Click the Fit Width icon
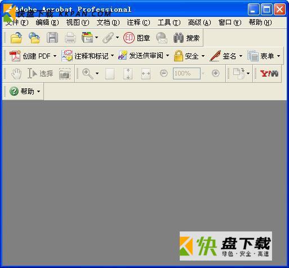 [x=146, y=74]
